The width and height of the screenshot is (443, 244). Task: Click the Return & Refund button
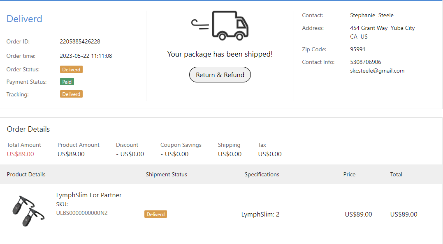[x=220, y=75]
